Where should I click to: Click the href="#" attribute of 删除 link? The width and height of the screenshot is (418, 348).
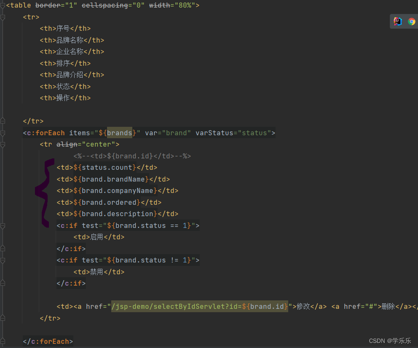360,306
